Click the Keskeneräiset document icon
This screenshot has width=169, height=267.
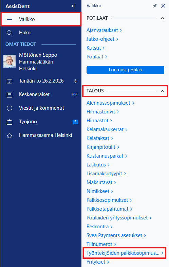(x=10, y=95)
